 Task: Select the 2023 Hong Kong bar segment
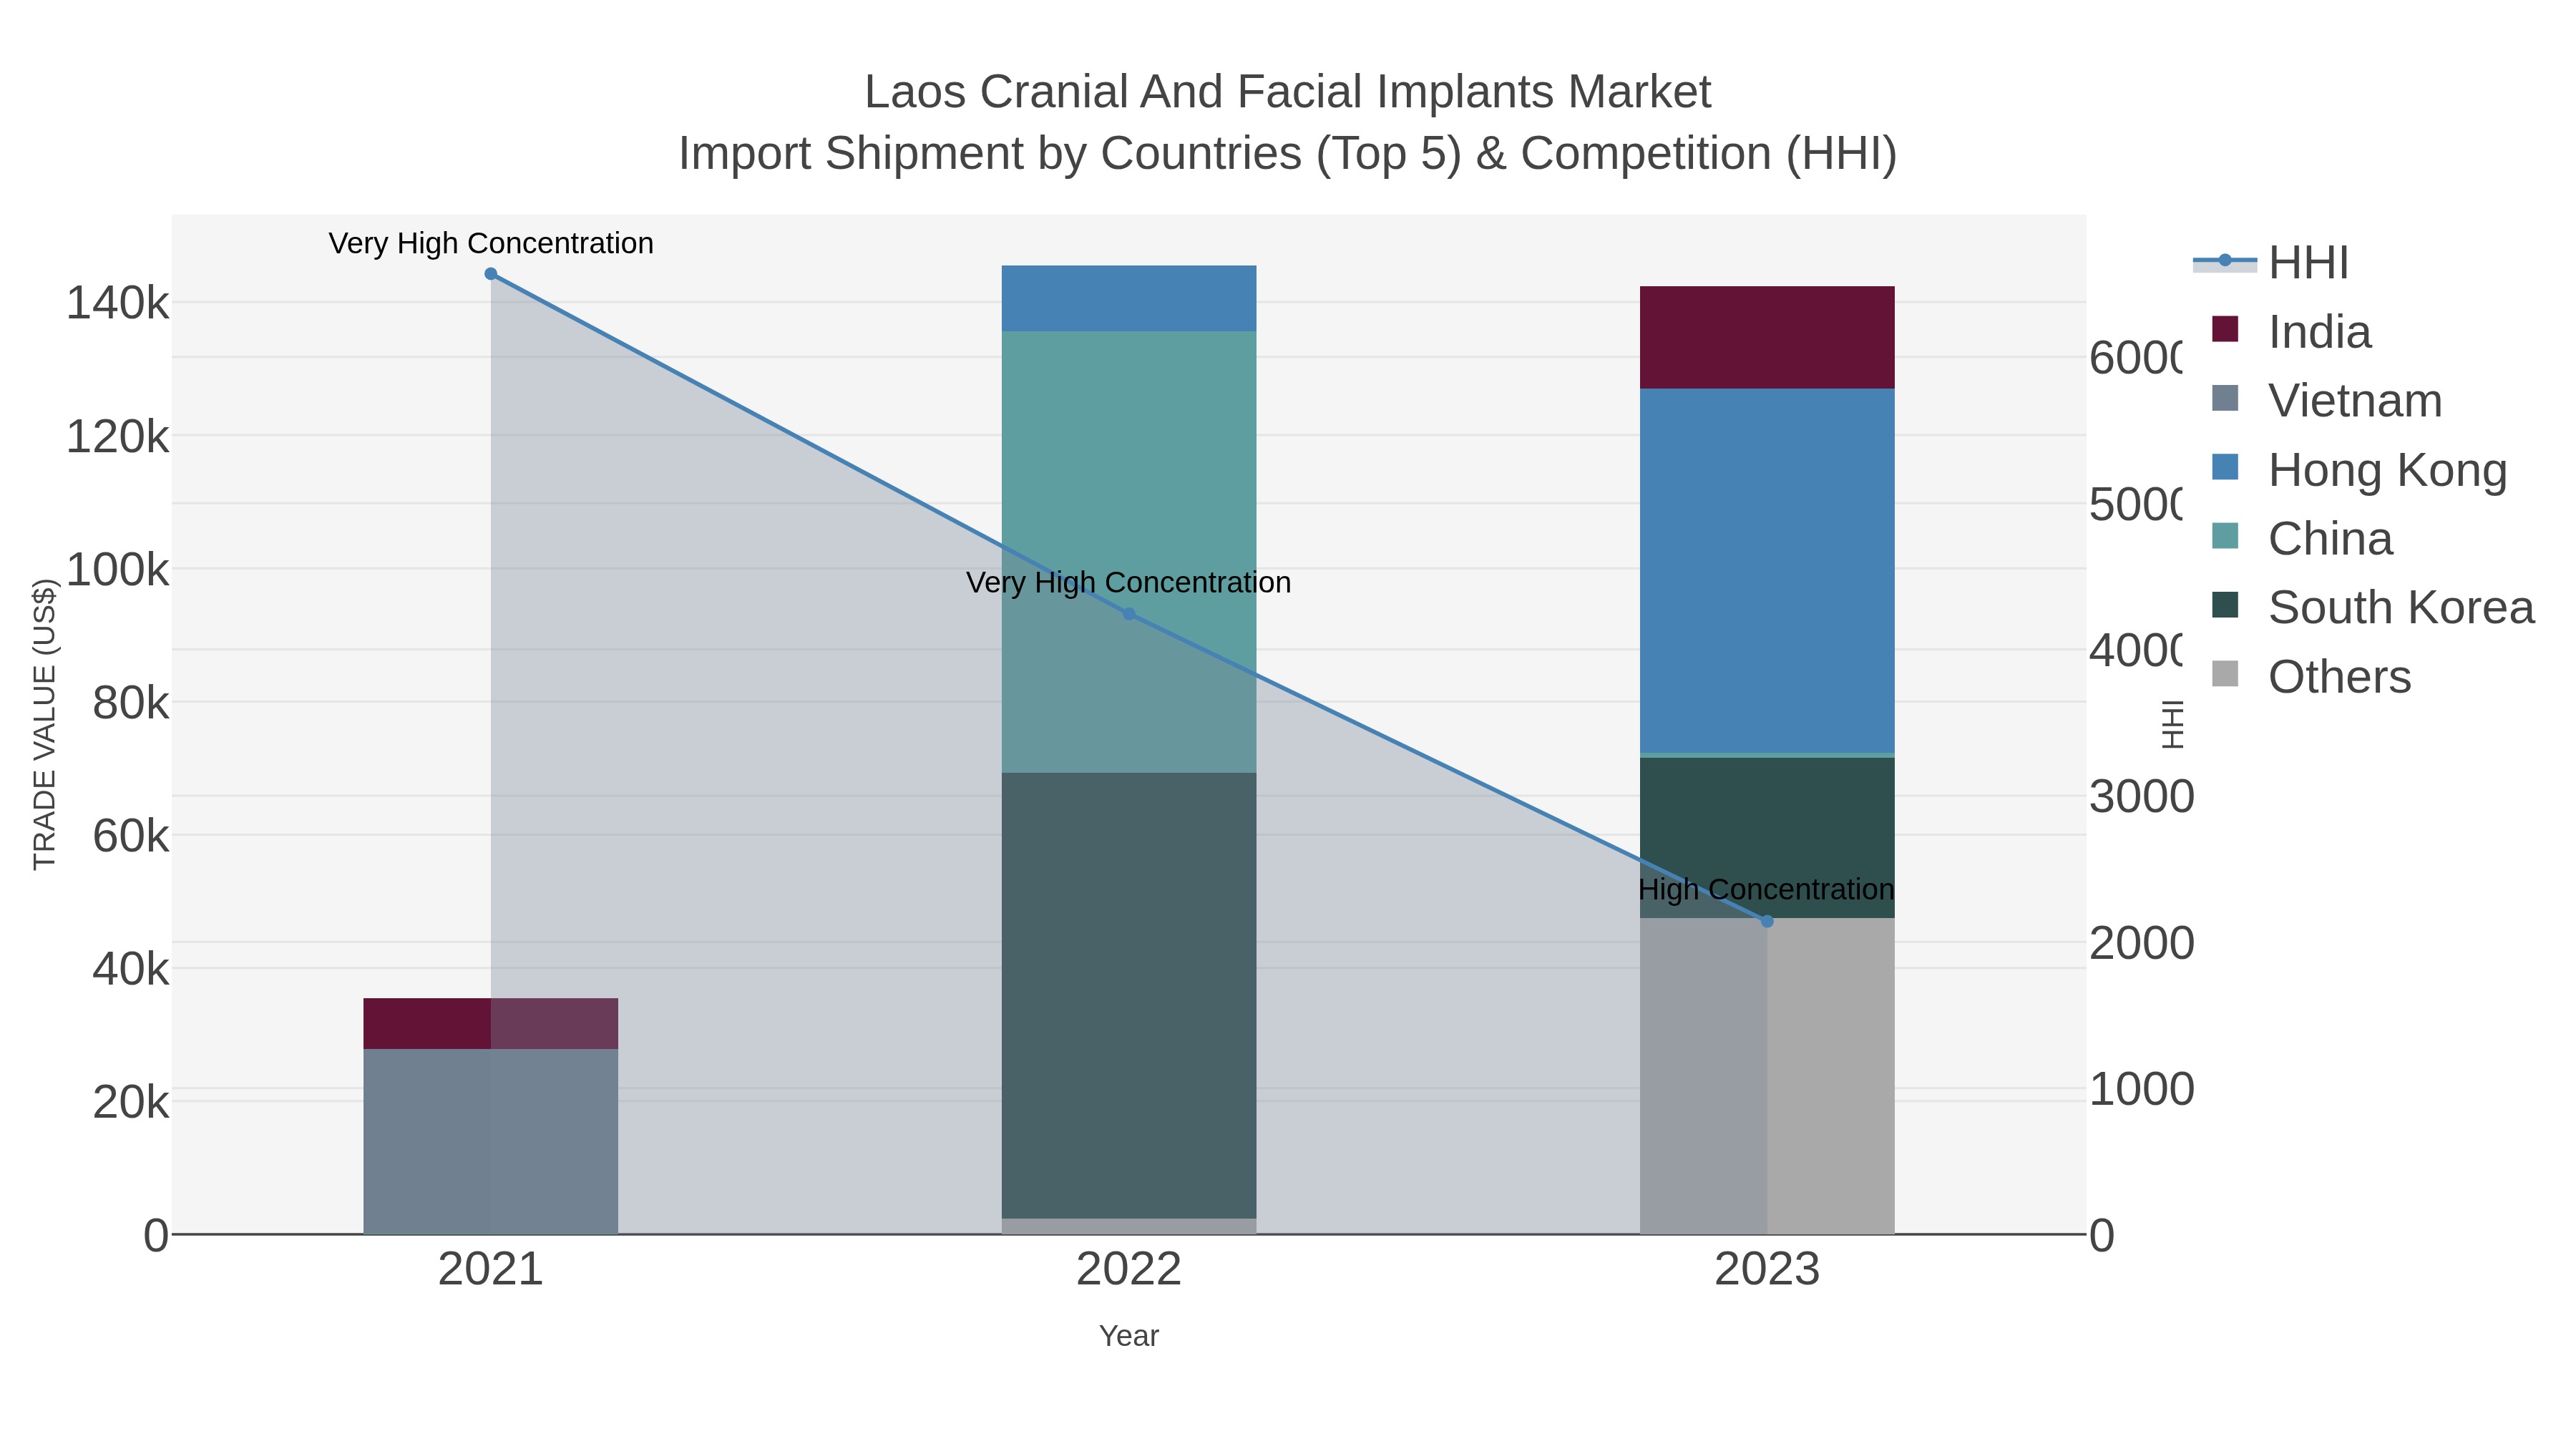tap(1767, 571)
